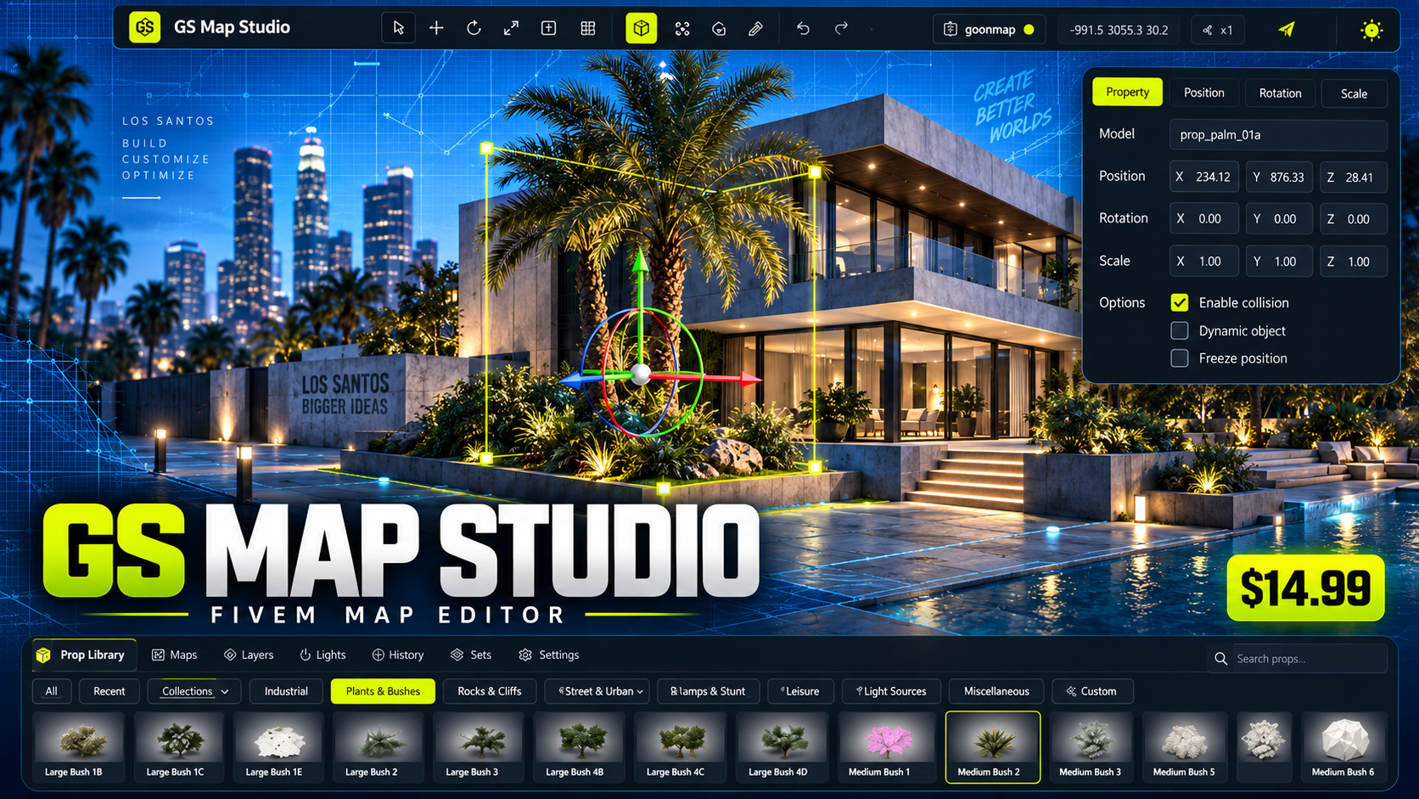Screen dimensions: 1419x799
Task: Click the Model name field prop_palm_01a
Action: click(1278, 135)
